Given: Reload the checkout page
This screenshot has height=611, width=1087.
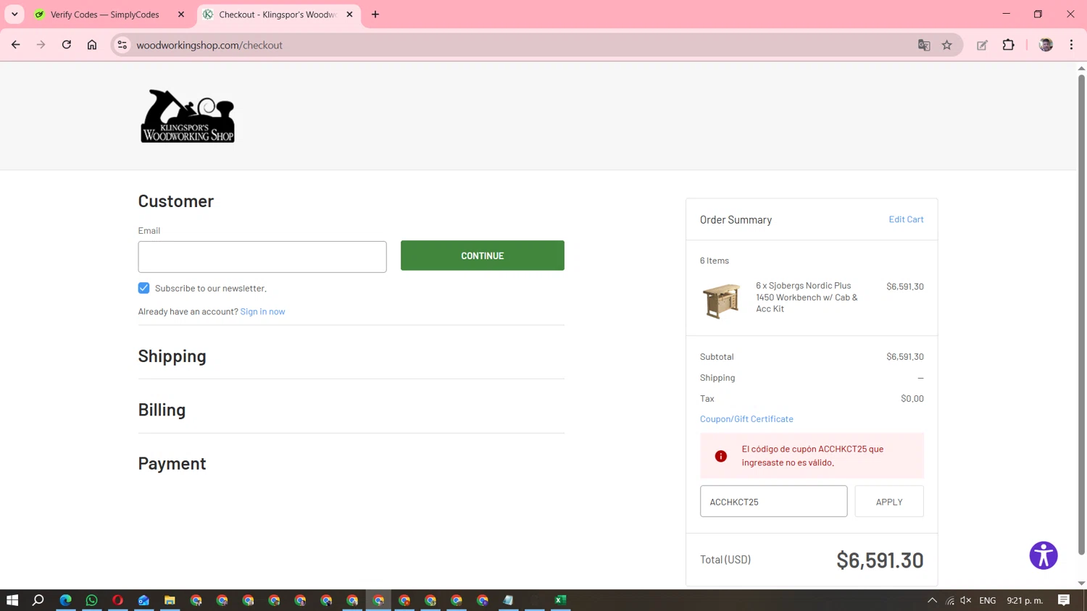Looking at the screenshot, I should [x=67, y=45].
